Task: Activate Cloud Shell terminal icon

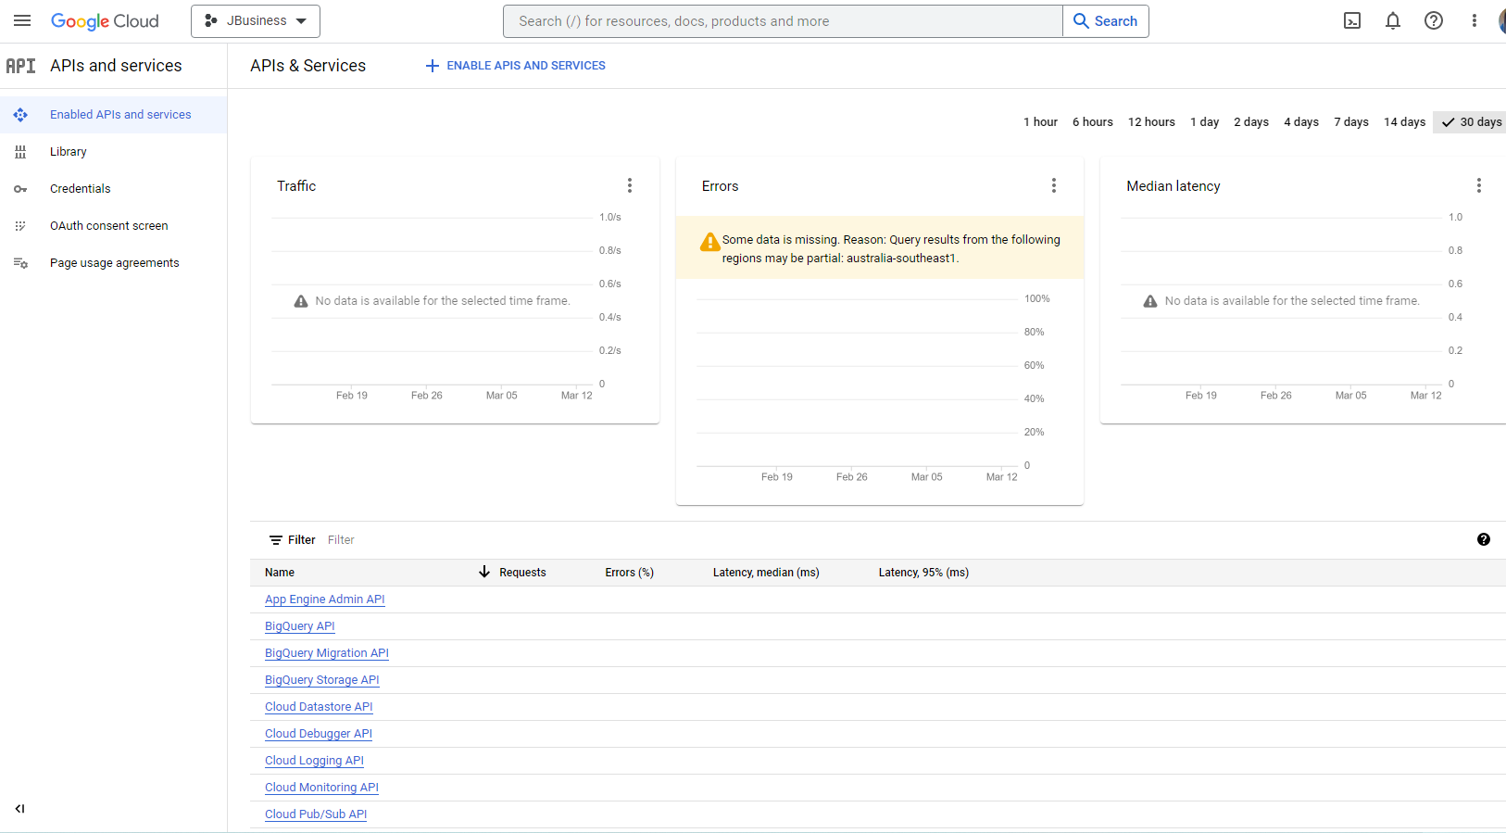Action: (1352, 20)
